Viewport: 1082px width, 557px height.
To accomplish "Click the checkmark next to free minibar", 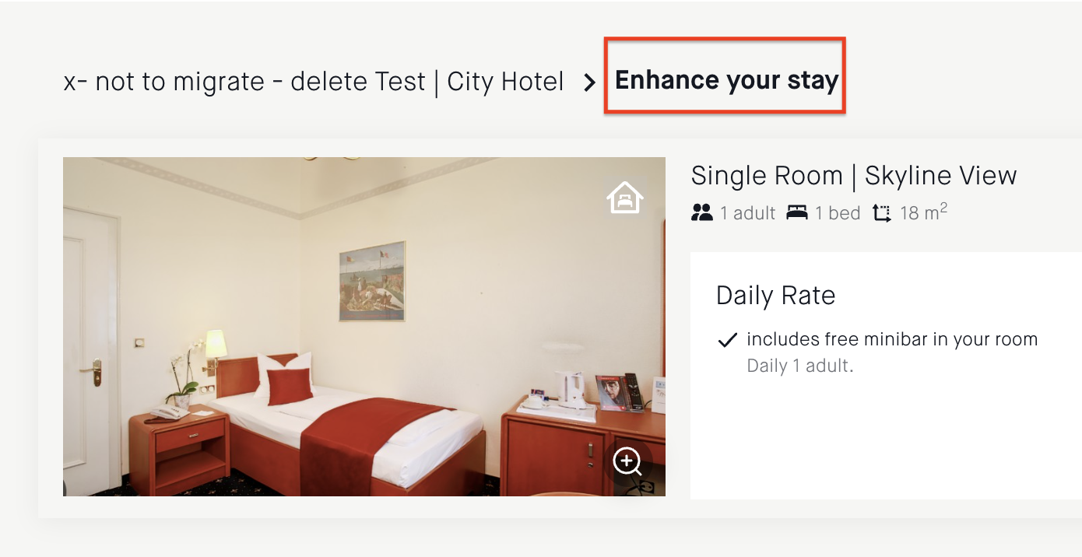I will click(727, 340).
